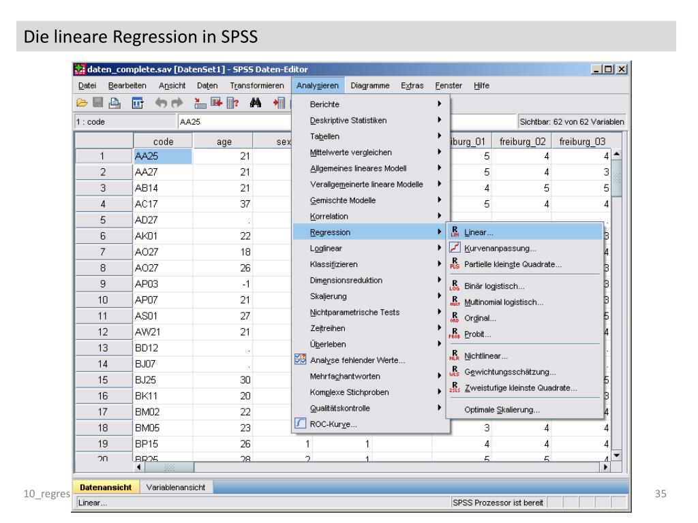Expand the Allgemeines lineares Modell submenu

370,168
